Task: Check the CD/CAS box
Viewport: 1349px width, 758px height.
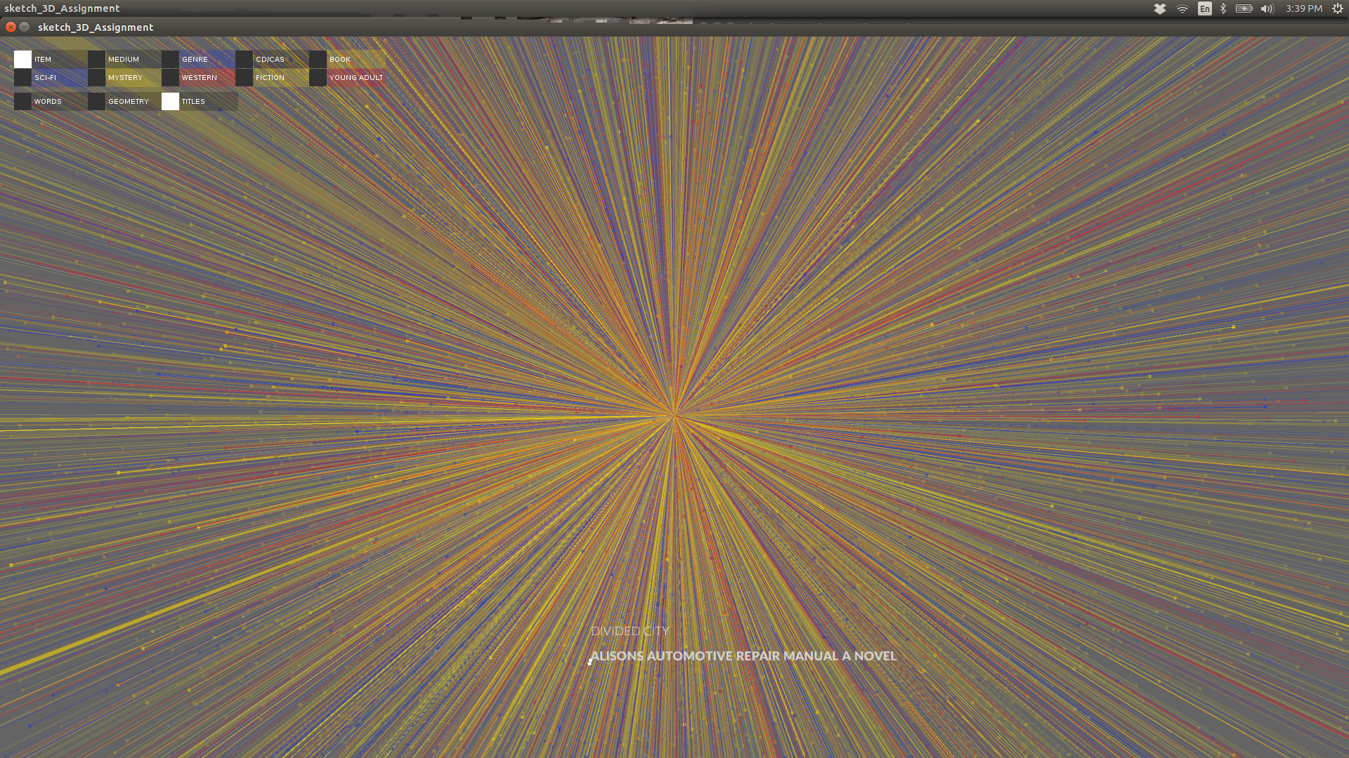Action: [244, 60]
